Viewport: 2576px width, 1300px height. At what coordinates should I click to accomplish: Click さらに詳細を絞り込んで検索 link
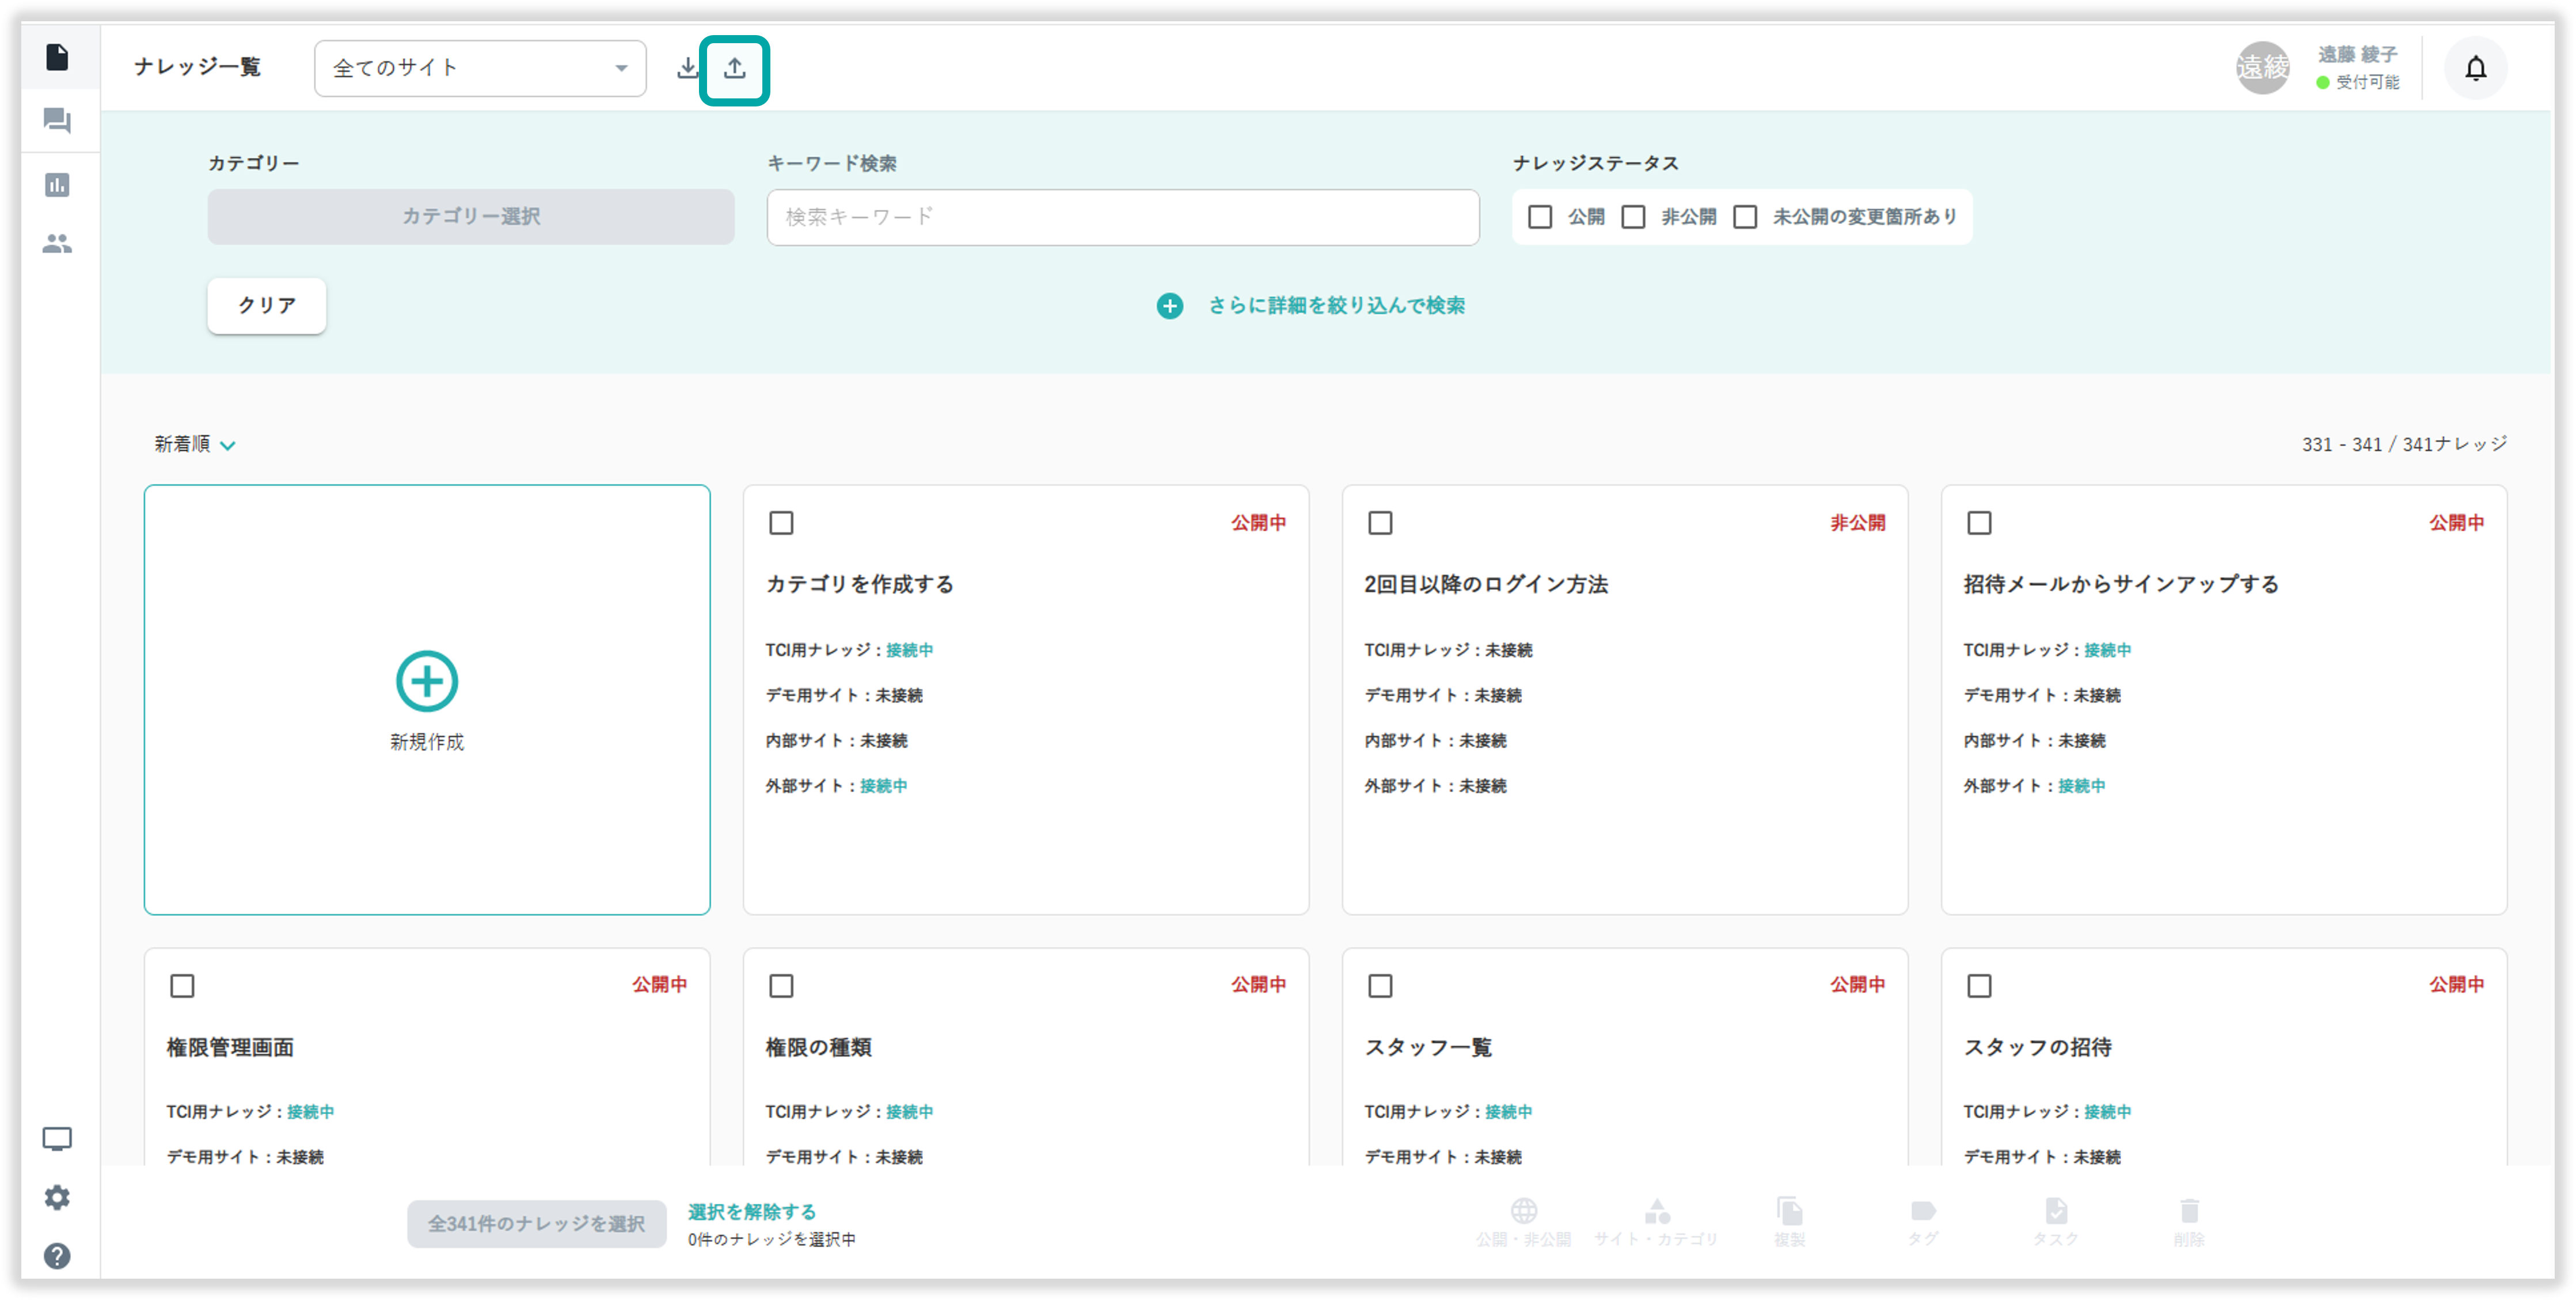(x=1336, y=306)
